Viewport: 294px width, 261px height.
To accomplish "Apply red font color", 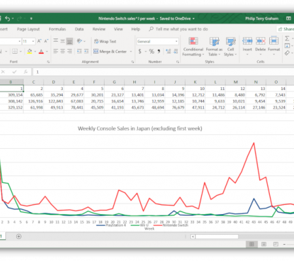I will (41, 52).
